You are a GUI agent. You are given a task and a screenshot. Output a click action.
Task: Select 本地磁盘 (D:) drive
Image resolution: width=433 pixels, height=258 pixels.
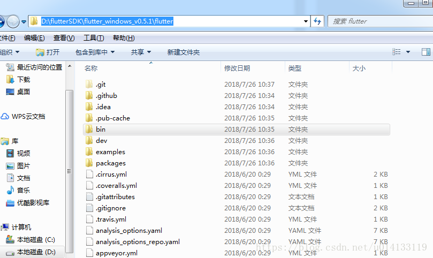click(31, 252)
